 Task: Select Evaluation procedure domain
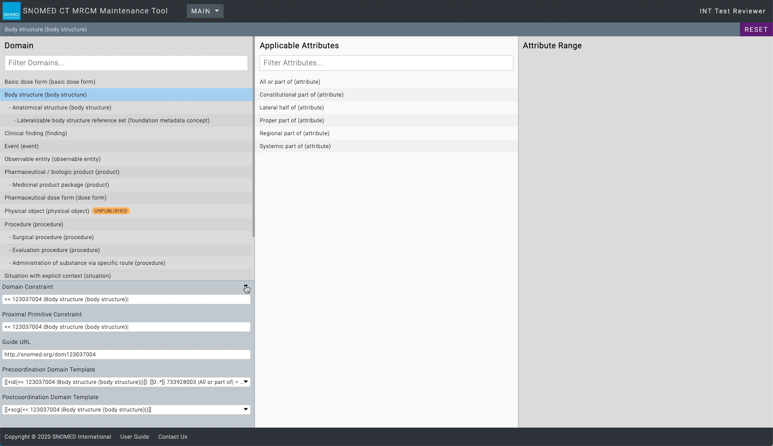coord(126,250)
